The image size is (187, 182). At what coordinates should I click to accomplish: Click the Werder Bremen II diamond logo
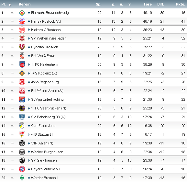pos(22,178)
